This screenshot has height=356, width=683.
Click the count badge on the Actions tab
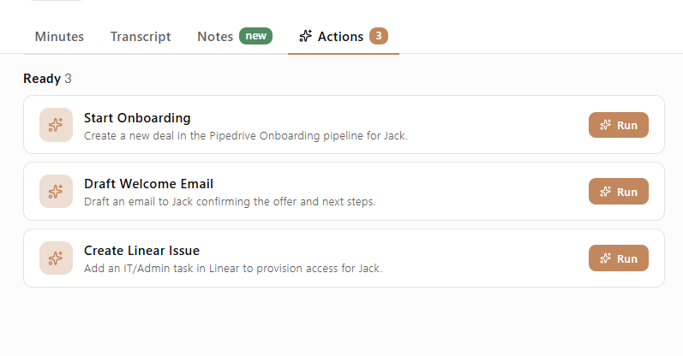(379, 36)
